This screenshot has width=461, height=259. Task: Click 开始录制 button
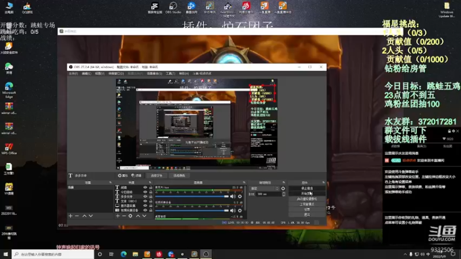[x=307, y=193]
